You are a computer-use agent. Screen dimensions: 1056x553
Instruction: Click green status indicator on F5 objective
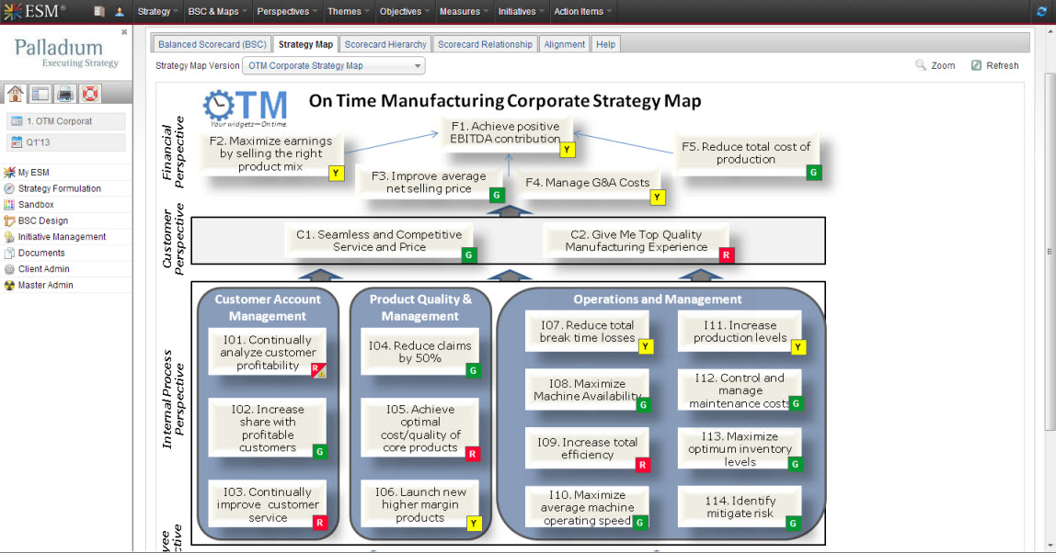813,172
